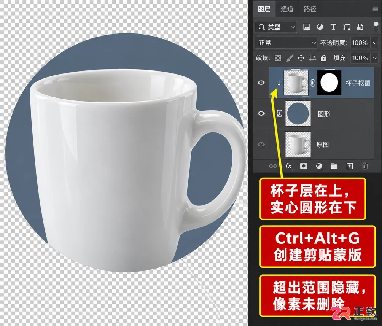Select the 原图 layer thumbnail

click(x=298, y=144)
